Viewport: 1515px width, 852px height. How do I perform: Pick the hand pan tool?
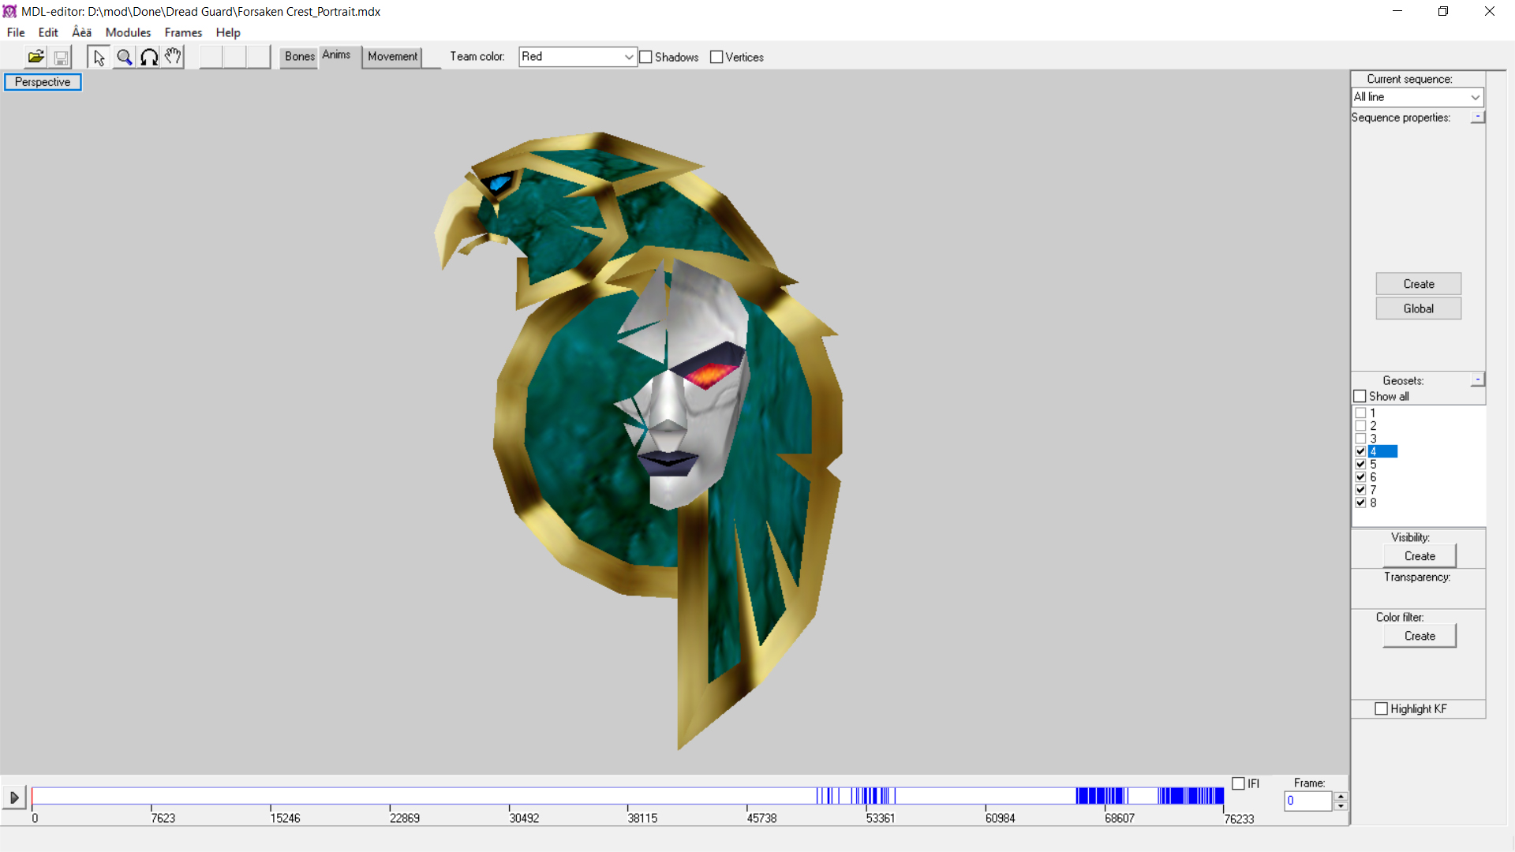coord(173,57)
